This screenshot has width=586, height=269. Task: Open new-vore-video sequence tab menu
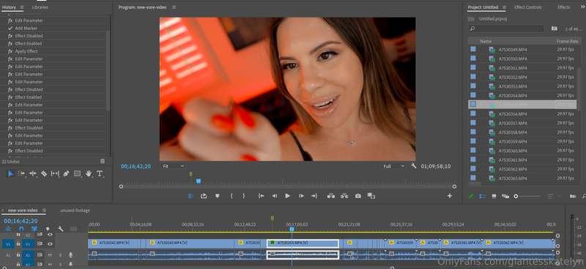pyautogui.click(x=44, y=211)
